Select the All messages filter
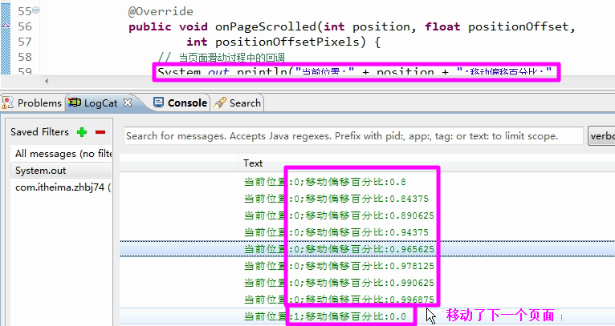The image size is (615, 326). point(62,154)
